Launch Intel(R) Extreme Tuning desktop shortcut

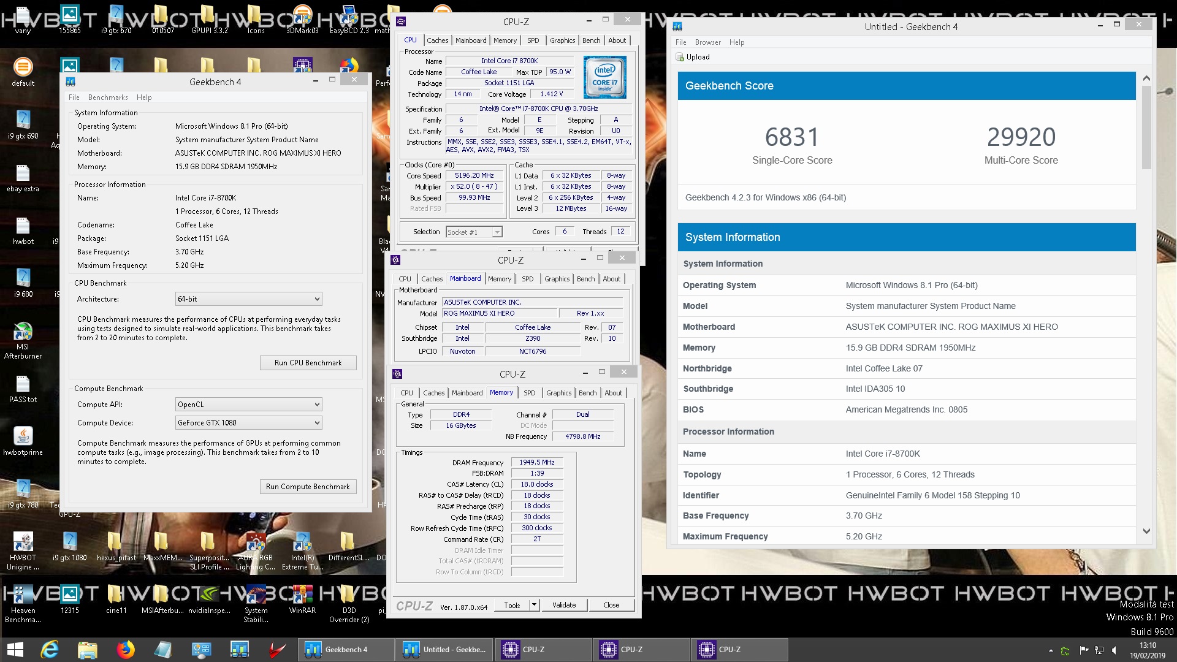(302, 551)
